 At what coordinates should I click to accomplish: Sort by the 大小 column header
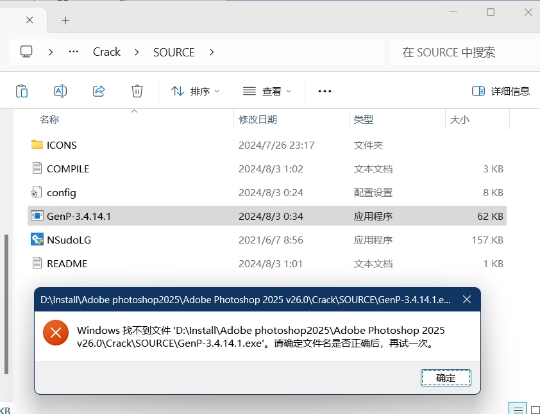click(460, 119)
